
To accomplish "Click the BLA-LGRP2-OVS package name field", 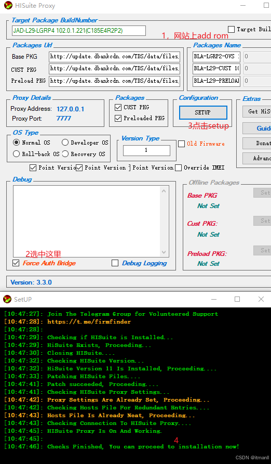I will click(x=216, y=56).
